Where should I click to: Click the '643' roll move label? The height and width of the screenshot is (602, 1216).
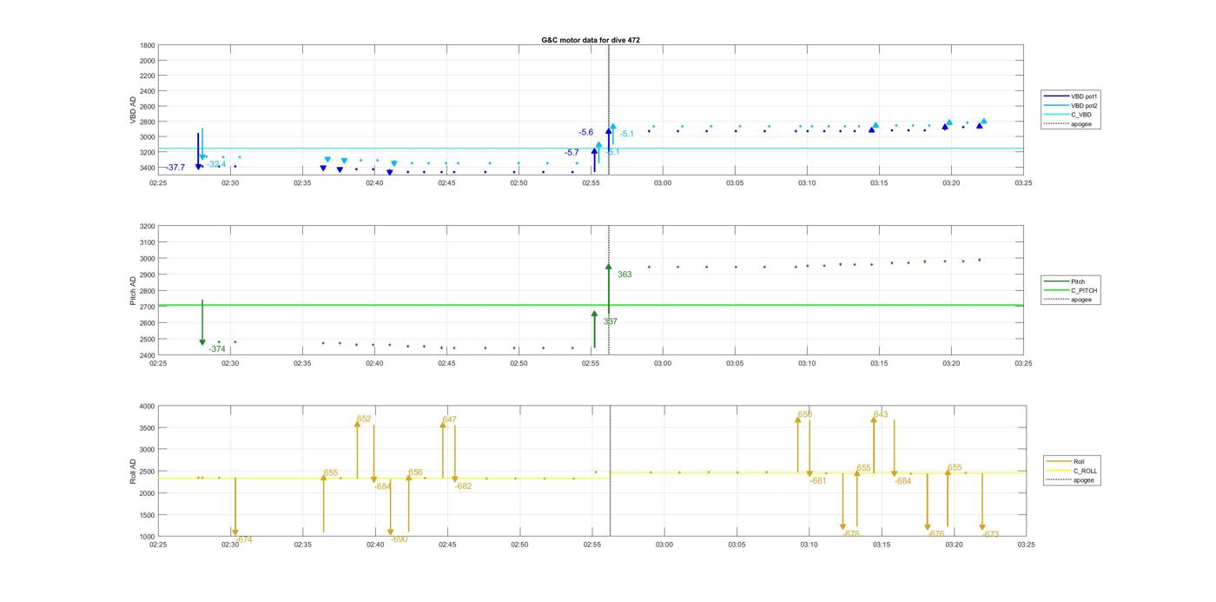881,414
